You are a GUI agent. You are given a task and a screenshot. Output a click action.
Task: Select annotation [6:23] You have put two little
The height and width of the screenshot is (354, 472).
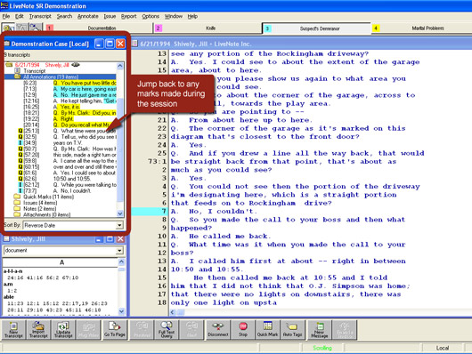click(x=69, y=83)
